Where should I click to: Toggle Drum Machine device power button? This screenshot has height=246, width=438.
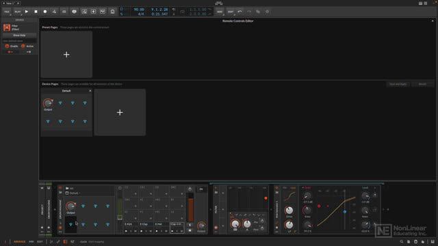(60, 188)
